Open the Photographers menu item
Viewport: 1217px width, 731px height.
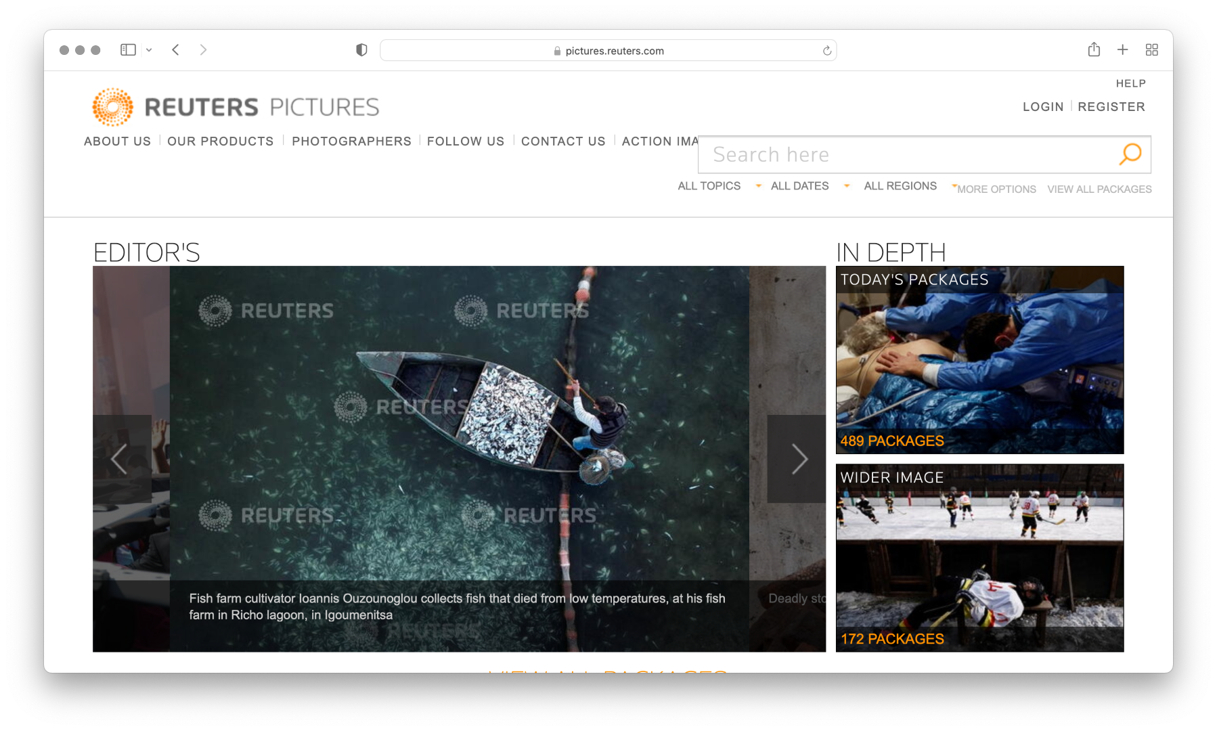coord(351,141)
